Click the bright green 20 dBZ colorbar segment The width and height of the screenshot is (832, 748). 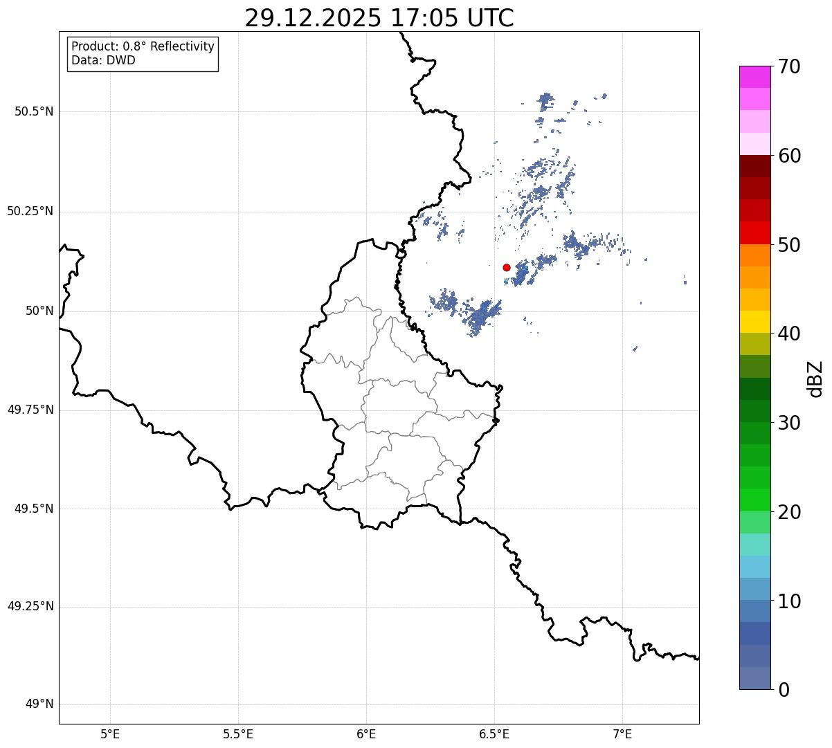click(x=755, y=500)
